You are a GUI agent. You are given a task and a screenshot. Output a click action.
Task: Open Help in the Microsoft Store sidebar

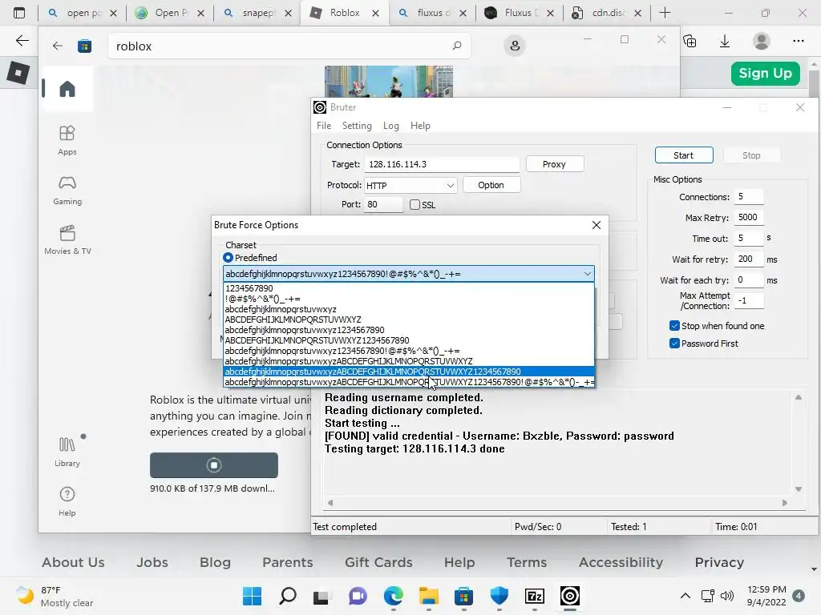tap(67, 501)
